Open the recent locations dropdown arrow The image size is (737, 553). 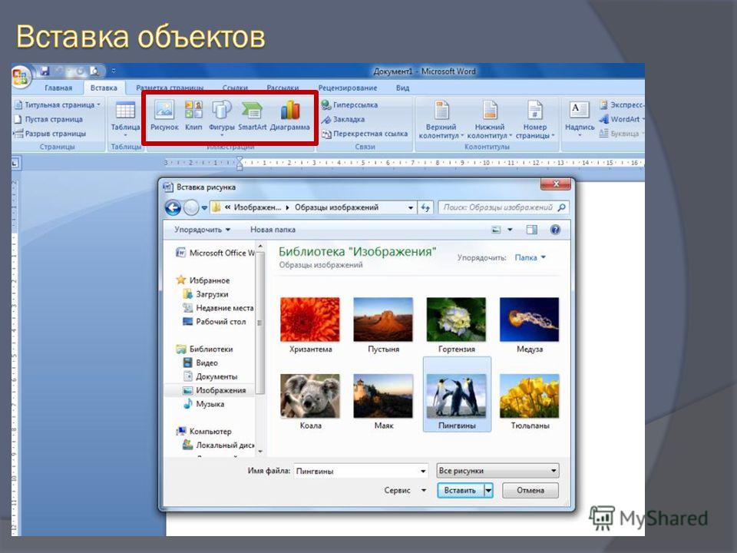204,207
